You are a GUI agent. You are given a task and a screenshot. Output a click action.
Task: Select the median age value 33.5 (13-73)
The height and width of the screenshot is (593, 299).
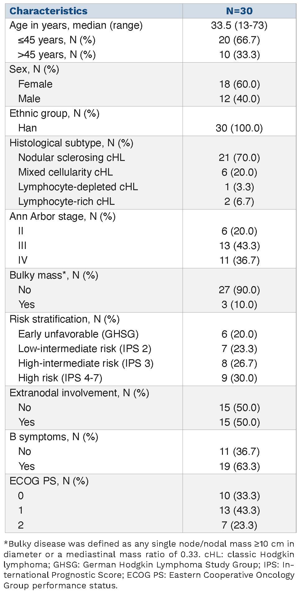pos(239,25)
